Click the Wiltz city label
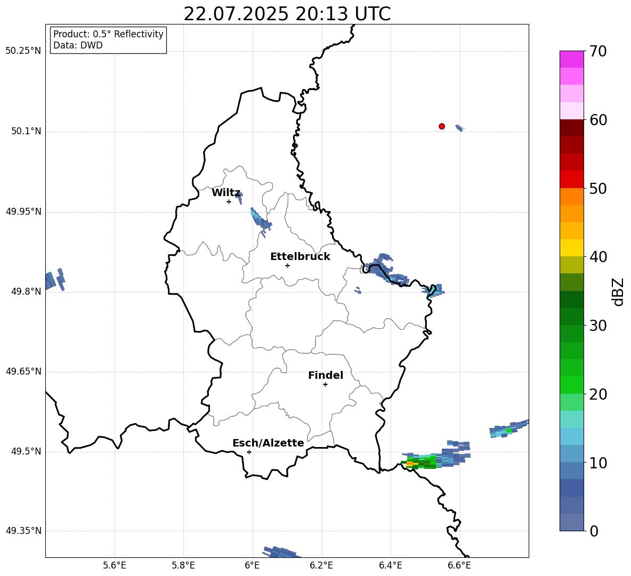The image size is (631, 576). pyautogui.click(x=226, y=193)
